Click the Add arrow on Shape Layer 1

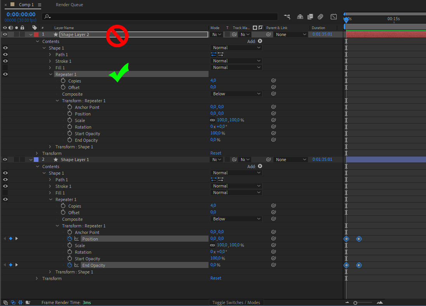click(259, 166)
